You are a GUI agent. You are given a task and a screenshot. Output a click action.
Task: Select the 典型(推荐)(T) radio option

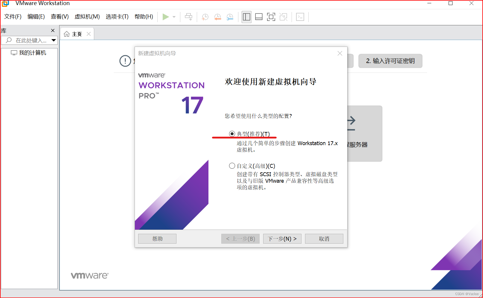click(x=232, y=134)
